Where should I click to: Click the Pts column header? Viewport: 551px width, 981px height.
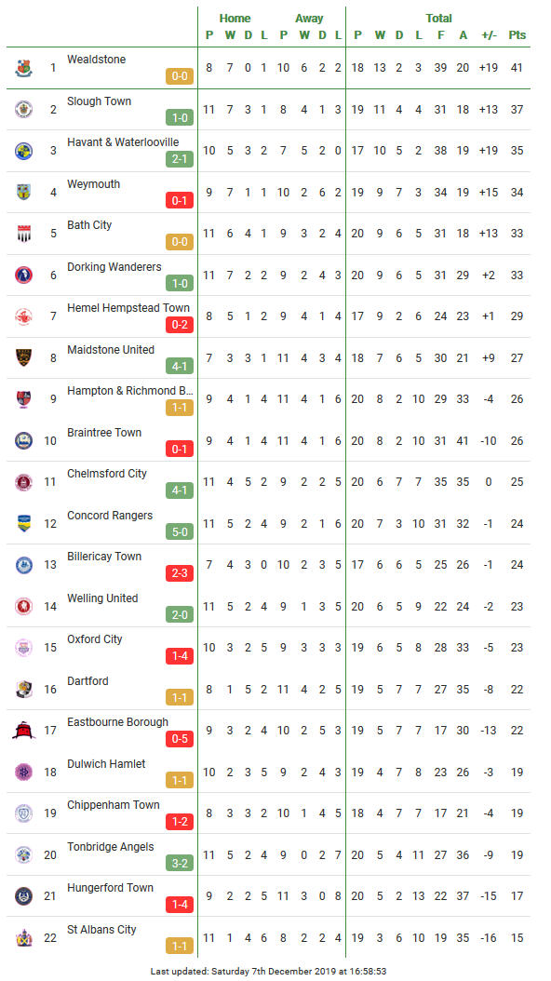(x=517, y=35)
